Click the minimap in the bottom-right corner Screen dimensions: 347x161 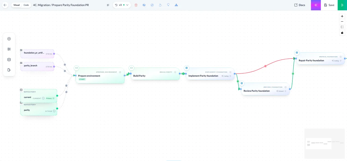pos(325,143)
